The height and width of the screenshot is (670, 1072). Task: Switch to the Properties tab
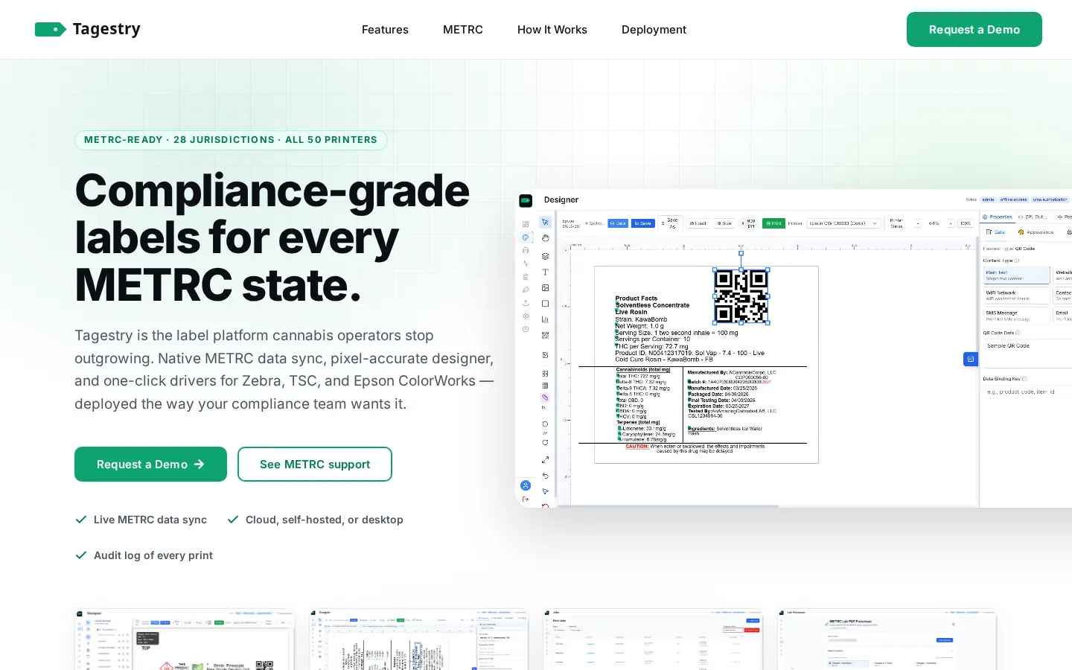click(x=998, y=217)
